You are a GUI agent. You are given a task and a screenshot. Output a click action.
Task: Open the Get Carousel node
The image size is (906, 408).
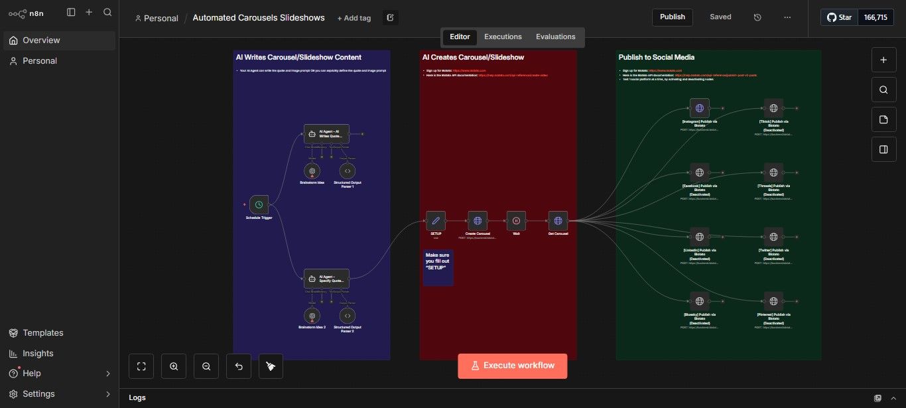pos(558,220)
